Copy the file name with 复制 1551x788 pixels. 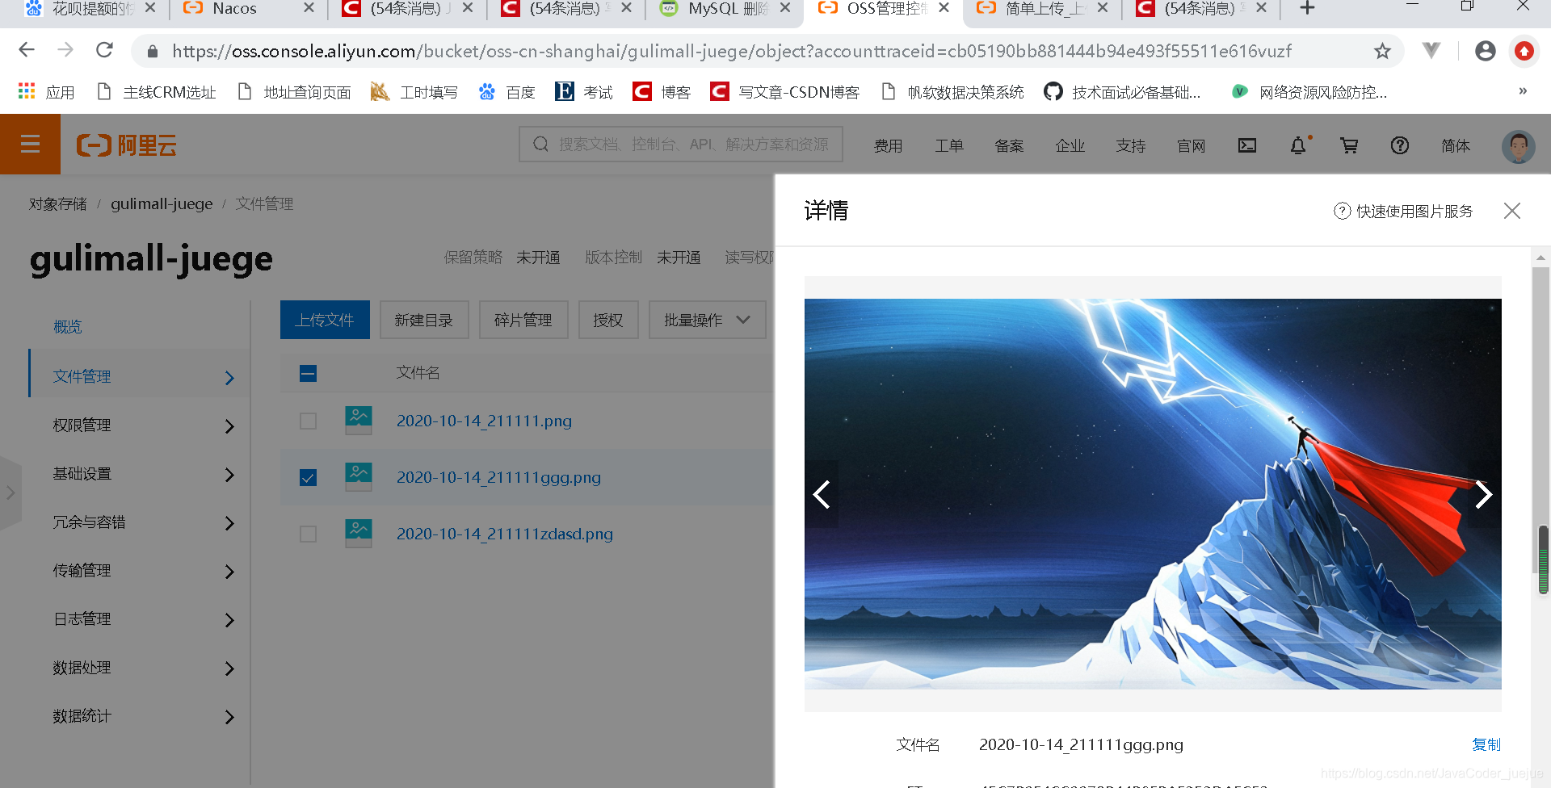click(1486, 744)
